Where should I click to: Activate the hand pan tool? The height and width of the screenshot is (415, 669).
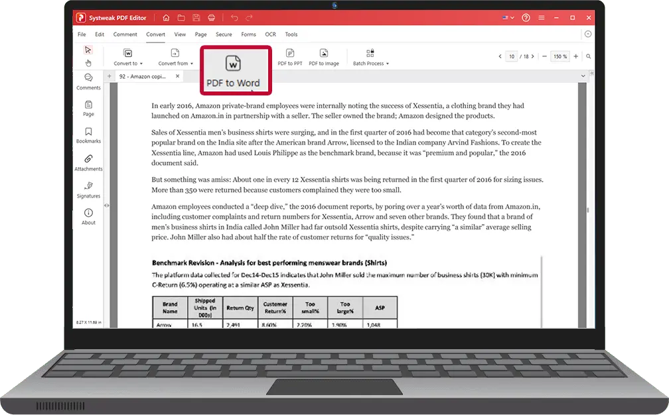click(x=88, y=63)
